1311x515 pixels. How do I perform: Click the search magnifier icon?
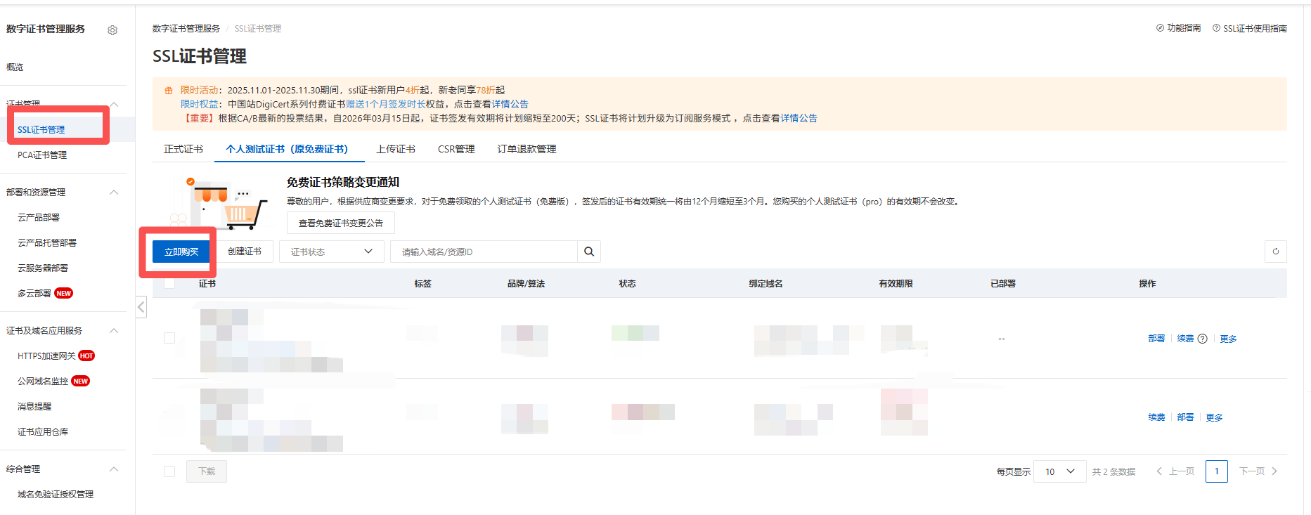[x=589, y=252]
